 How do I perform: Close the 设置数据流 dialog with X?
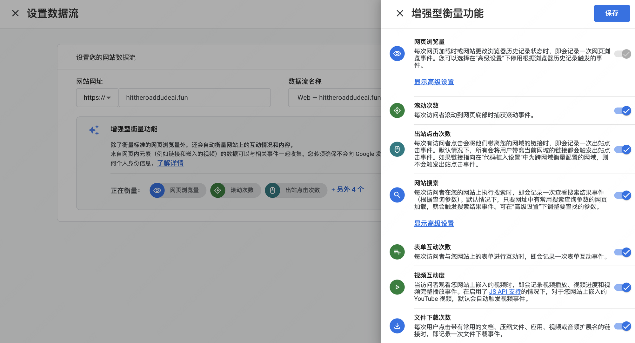(15, 13)
